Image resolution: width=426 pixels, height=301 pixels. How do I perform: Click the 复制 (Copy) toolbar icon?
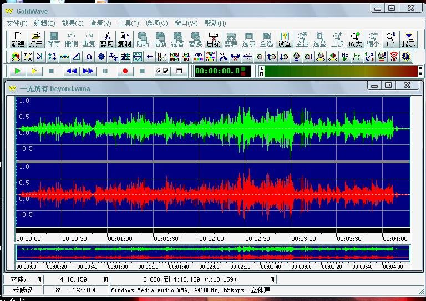pyautogui.click(x=124, y=39)
